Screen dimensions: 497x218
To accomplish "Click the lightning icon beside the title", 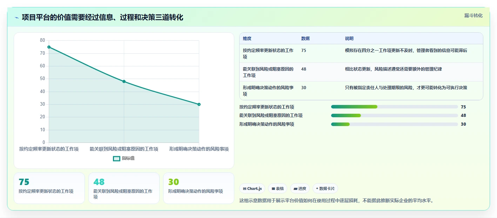I will [x=16, y=18].
